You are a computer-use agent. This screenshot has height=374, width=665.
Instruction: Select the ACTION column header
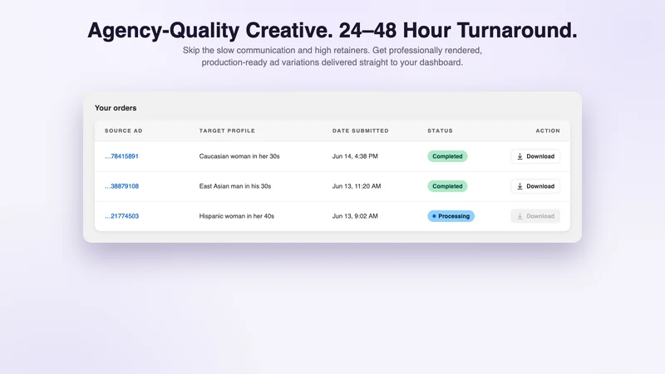(548, 130)
